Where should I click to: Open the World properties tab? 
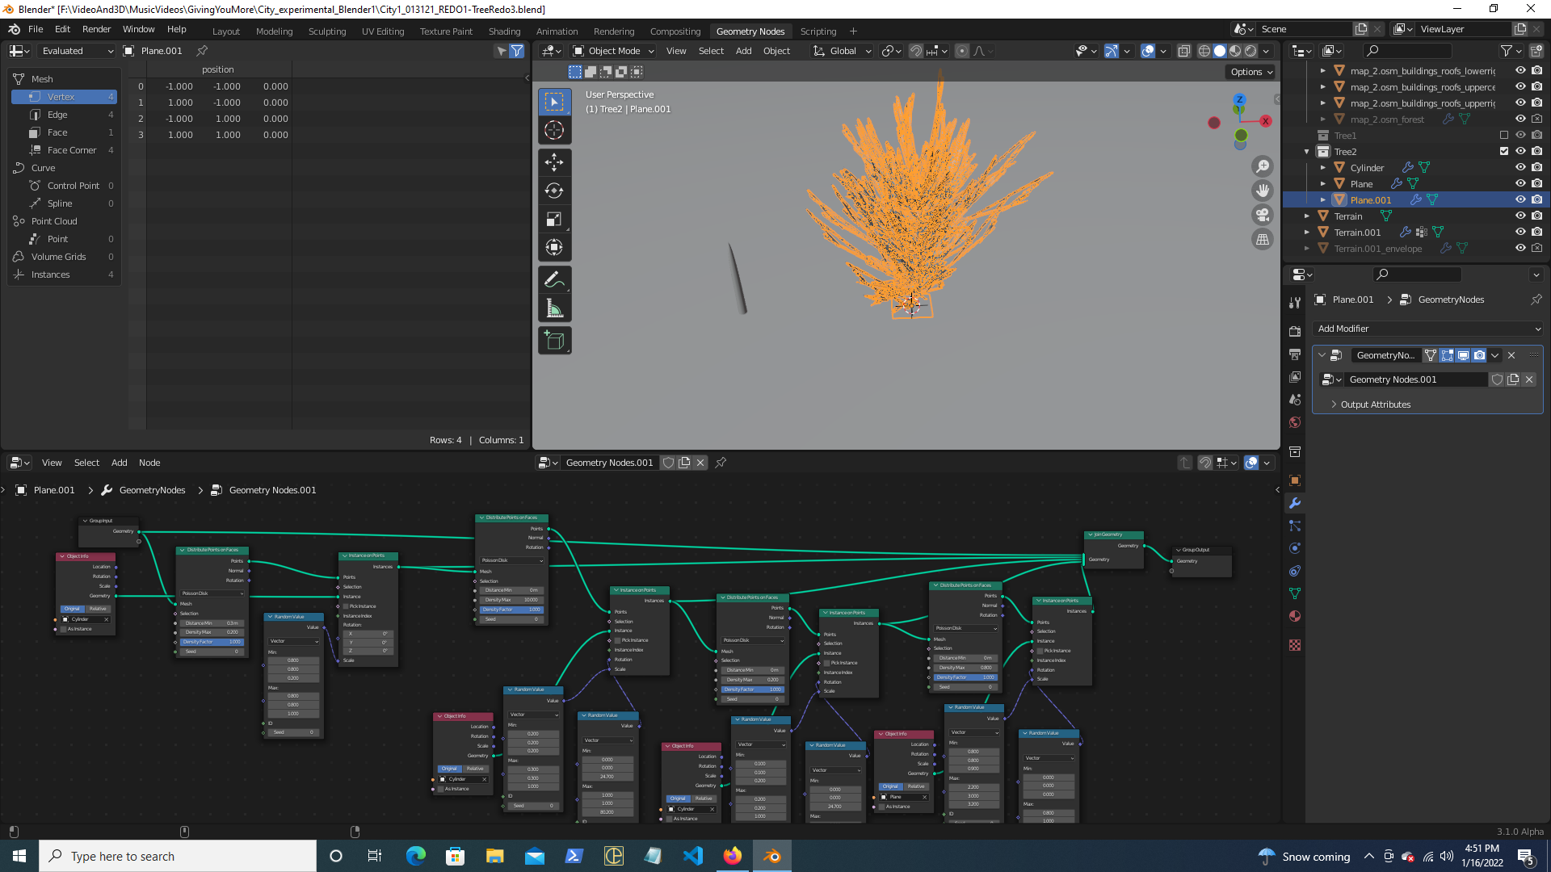point(1295,421)
